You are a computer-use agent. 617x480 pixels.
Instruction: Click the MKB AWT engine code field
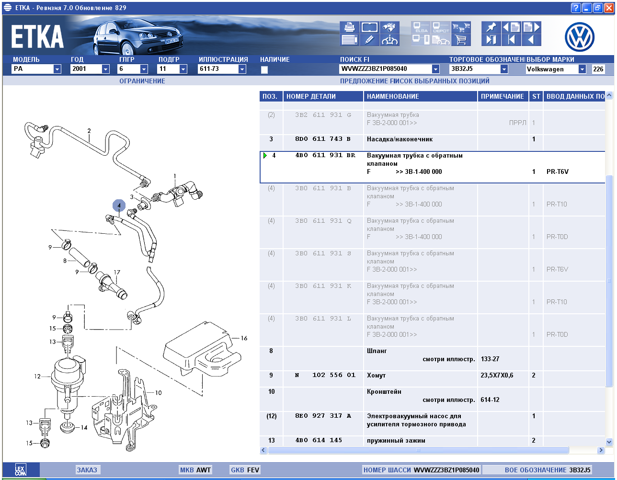195,470
